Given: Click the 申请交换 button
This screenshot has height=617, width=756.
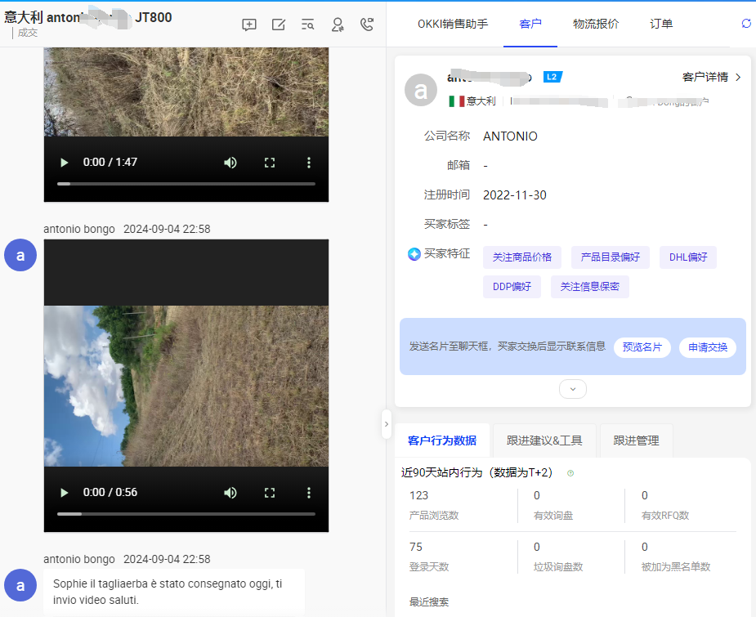Looking at the screenshot, I should (x=708, y=347).
